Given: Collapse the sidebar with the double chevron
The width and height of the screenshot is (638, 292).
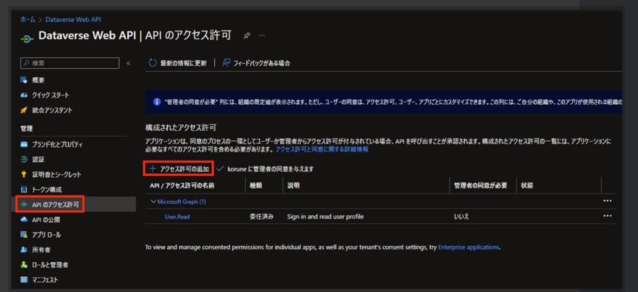Looking at the screenshot, I should click(x=128, y=63).
